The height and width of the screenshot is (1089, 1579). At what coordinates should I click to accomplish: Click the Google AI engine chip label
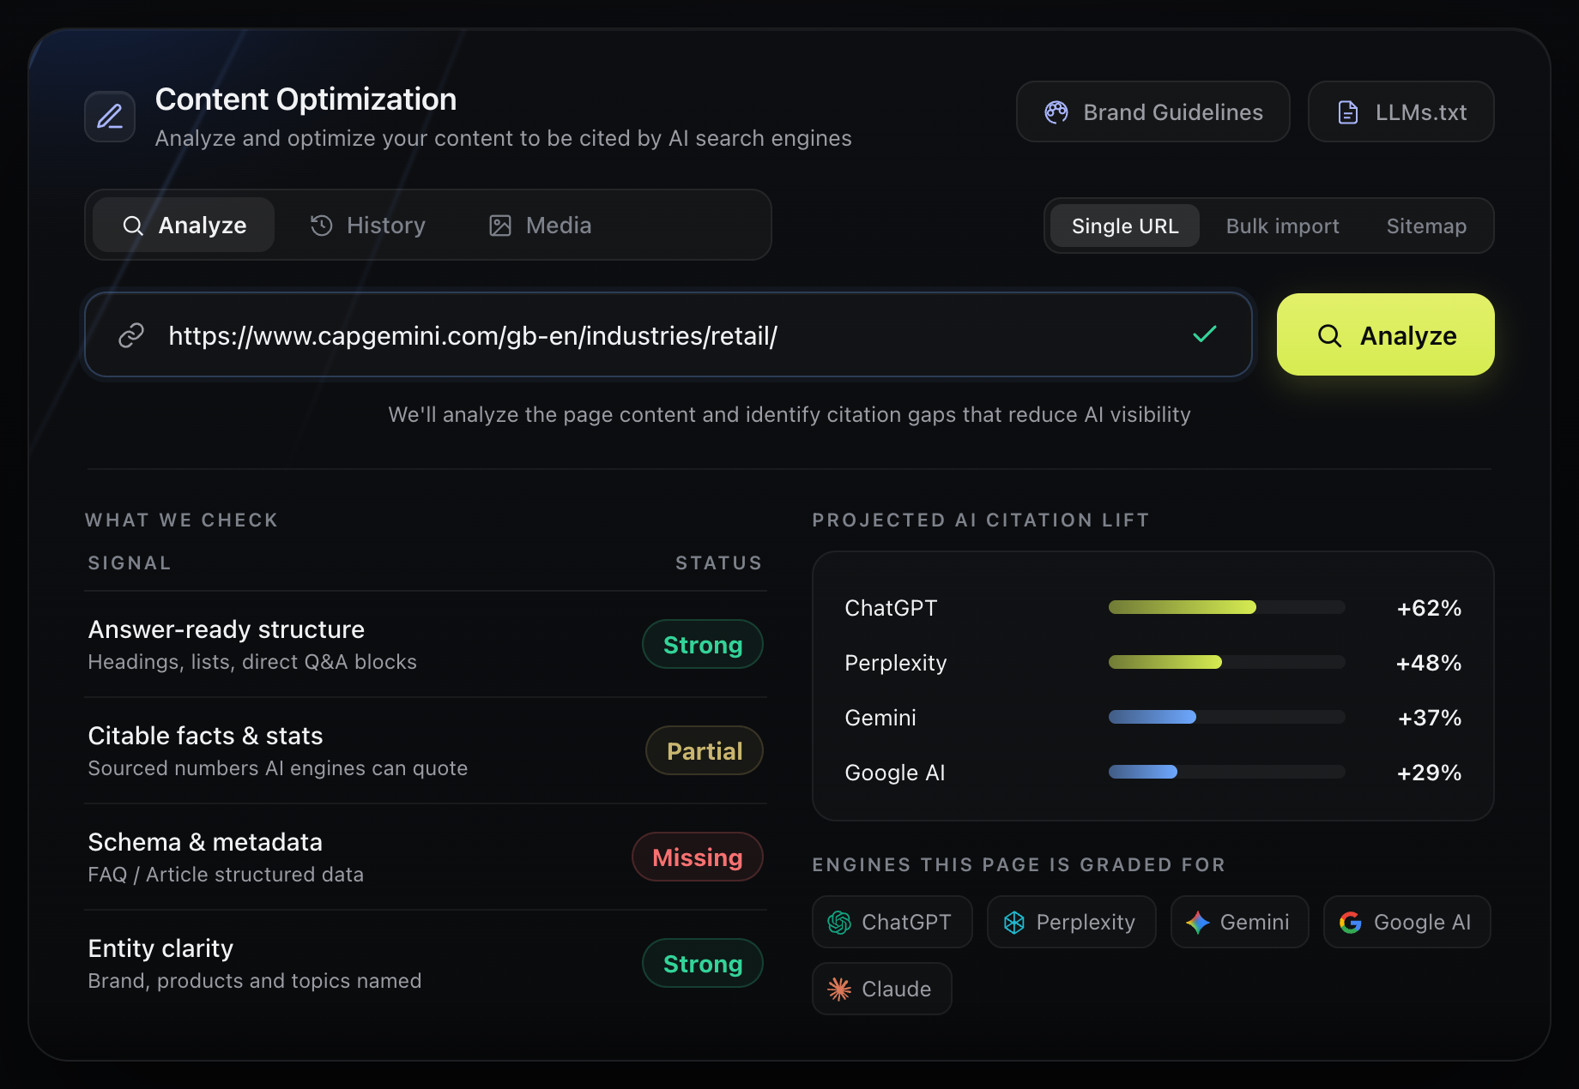(x=1422, y=923)
